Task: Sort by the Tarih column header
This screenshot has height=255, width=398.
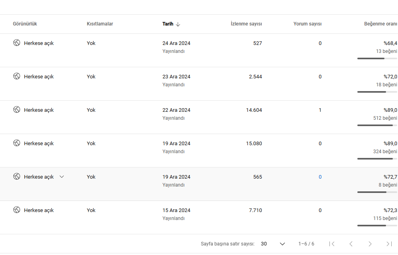Action: point(168,24)
